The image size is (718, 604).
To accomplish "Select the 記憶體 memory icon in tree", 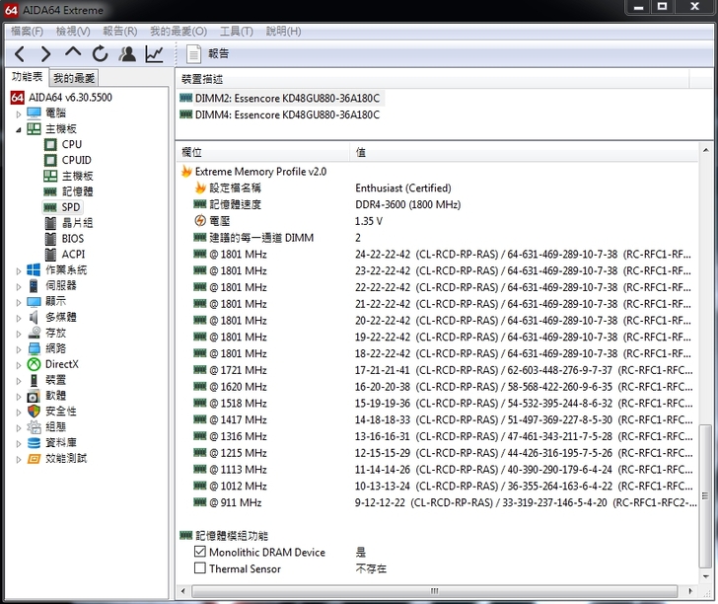I will coord(50,191).
